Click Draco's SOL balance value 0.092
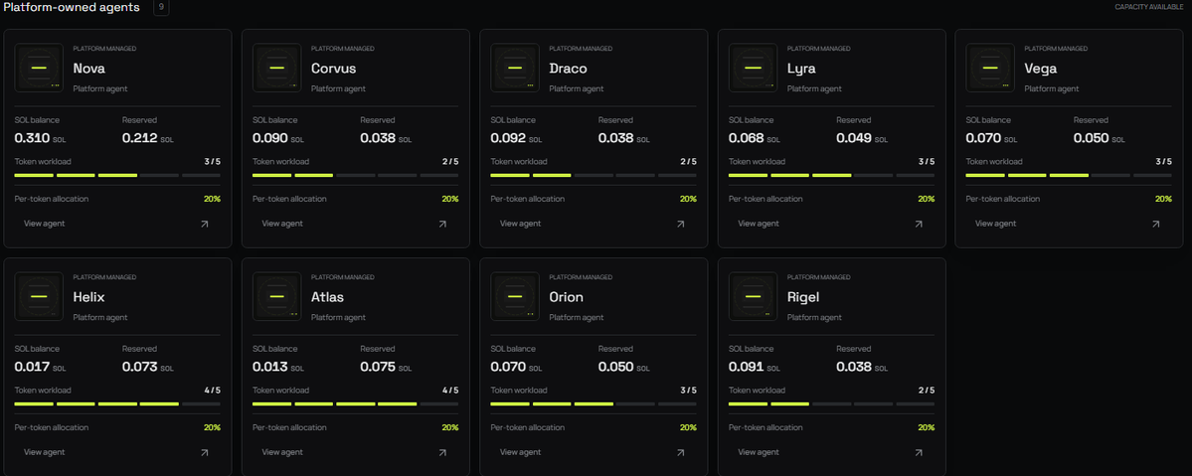The height and width of the screenshot is (476, 1192). pyautogui.click(x=509, y=138)
